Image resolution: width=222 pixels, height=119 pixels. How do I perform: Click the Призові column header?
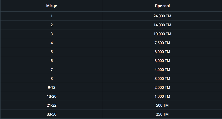coord(162,6)
